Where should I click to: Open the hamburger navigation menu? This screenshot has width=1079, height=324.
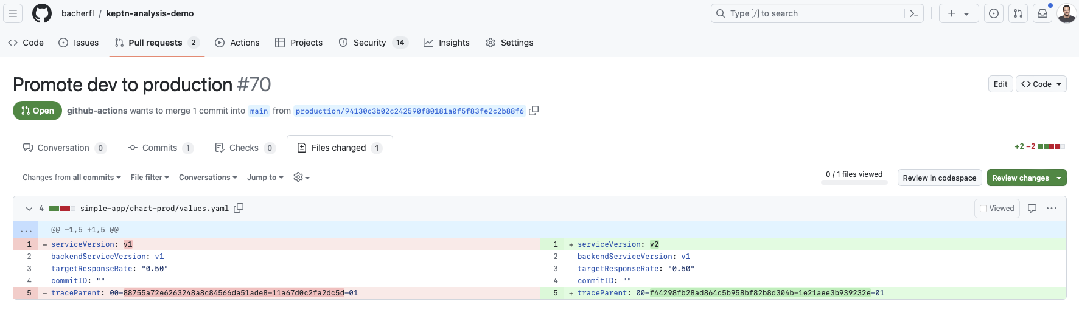tap(13, 13)
